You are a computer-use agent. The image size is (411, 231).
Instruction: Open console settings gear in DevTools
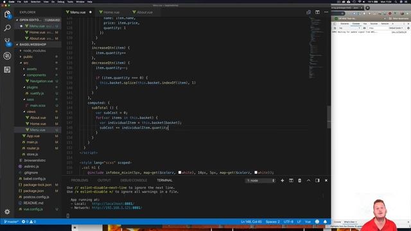pyautogui.click(x=408, y=28)
